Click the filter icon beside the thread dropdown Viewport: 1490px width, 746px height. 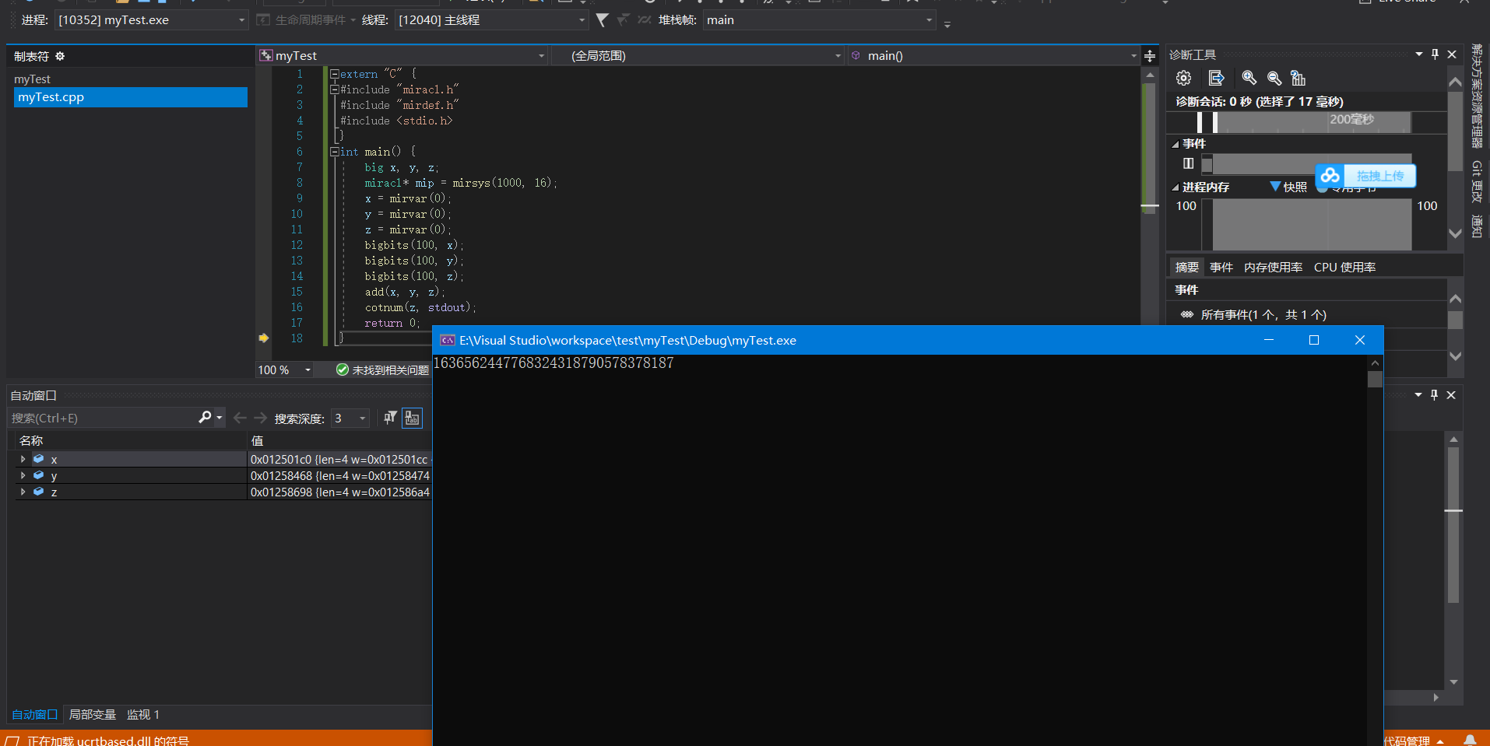click(603, 20)
